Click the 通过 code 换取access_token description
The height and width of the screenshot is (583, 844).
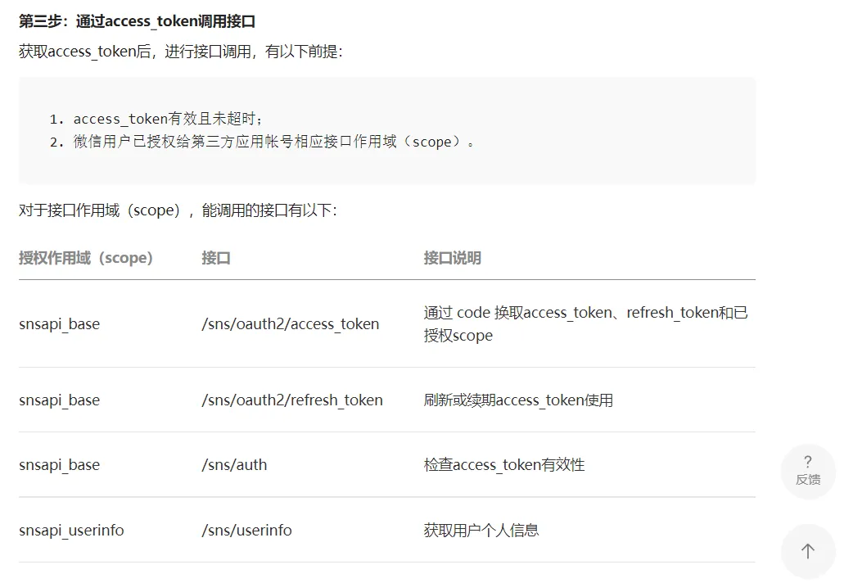click(586, 323)
